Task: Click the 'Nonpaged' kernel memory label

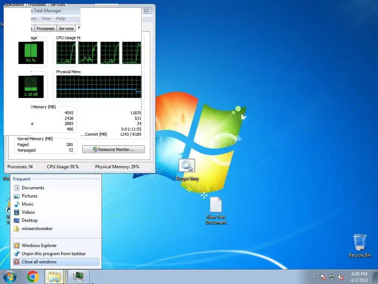Action: click(x=27, y=150)
